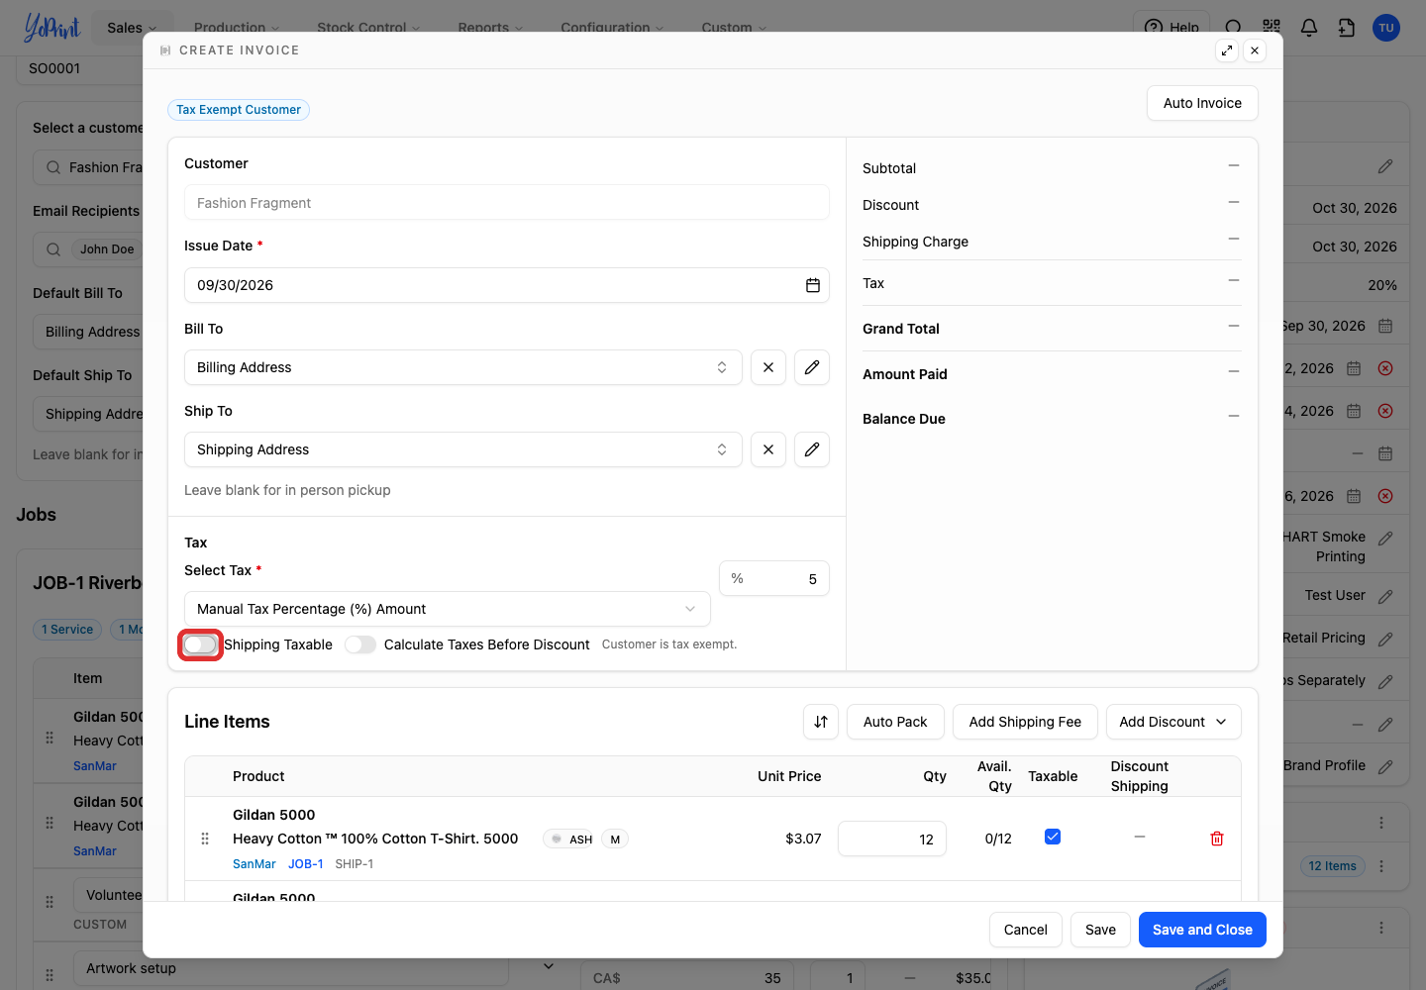The width and height of the screenshot is (1426, 990).
Task: Click Auto Pack
Action: (x=895, y=722)
